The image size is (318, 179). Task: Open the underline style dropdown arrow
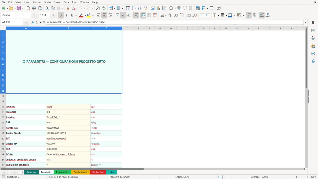click(76, 15)
